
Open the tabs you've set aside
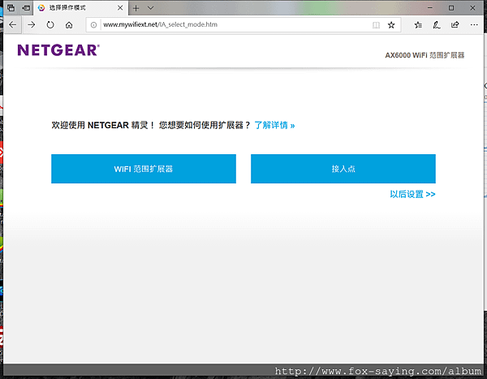tap(11, 8)
